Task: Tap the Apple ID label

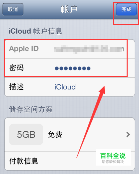Action: [24, 49]
